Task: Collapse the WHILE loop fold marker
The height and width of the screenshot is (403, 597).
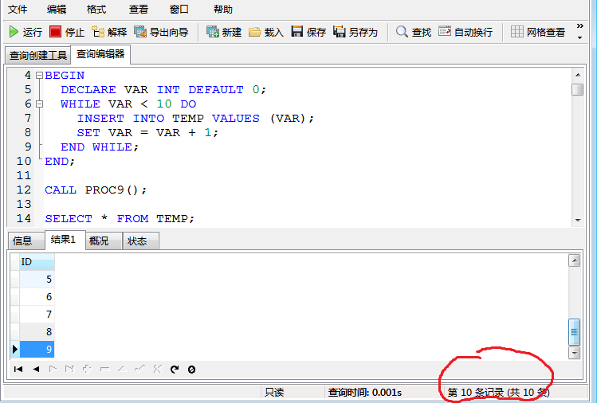Action: [x=39, y=104]
